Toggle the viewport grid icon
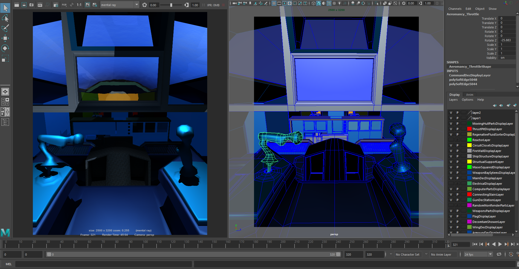519x269 pixels. [274, 3]
